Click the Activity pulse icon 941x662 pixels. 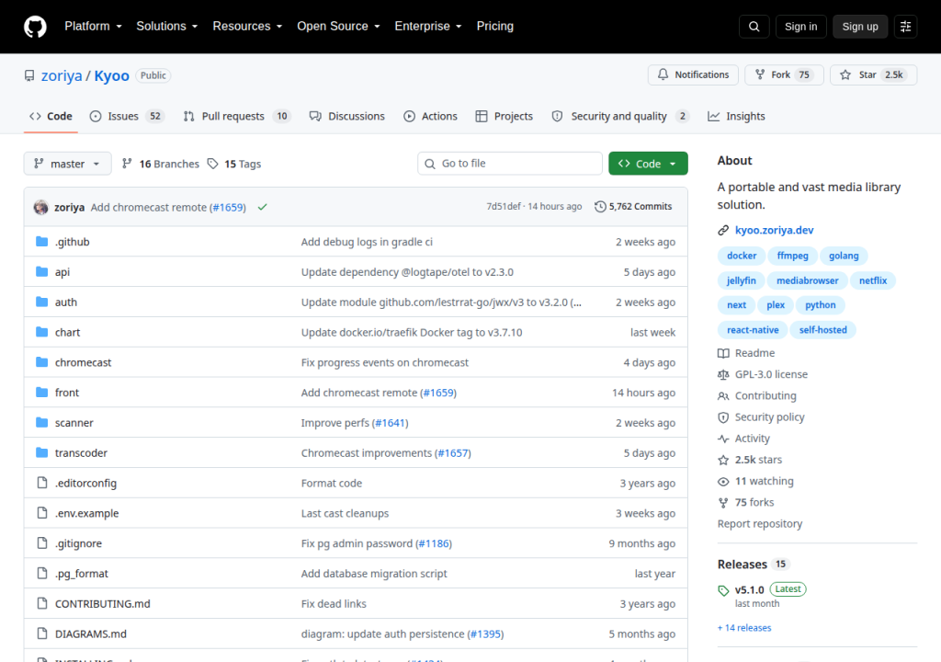(723, 439)
